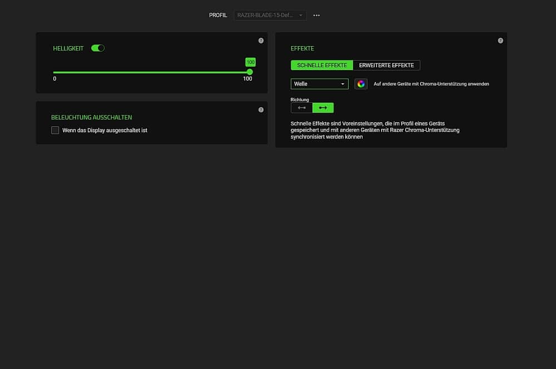Expand the Welle effect dropdown
Screen dimensions: 556x369
(319, 84)
